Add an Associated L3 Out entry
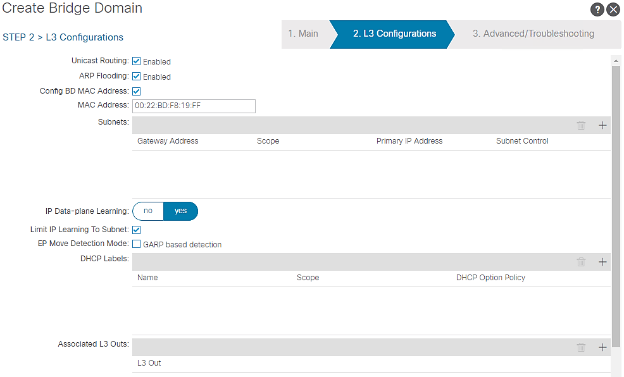Screen dimensions: 624x377 (602, 347)
